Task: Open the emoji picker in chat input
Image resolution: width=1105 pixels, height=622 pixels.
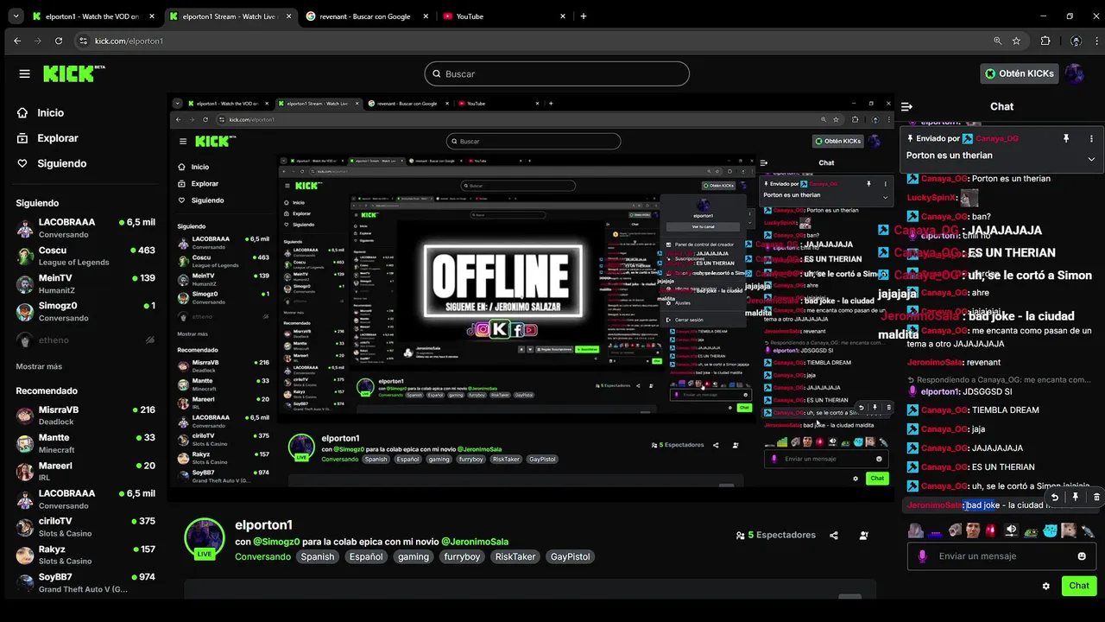Action: point(1082,556)
